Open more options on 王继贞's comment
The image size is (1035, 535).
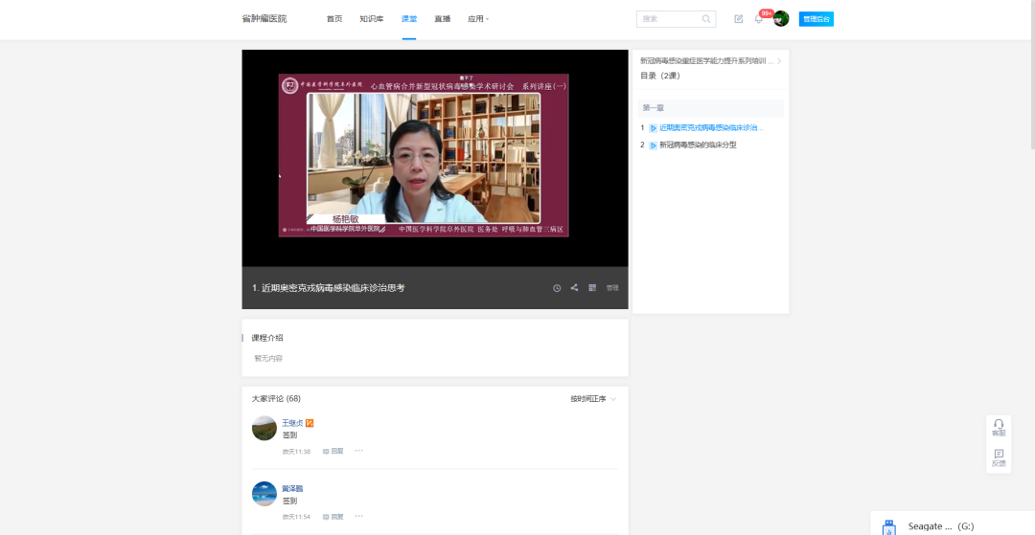pyautogui.click(x=359, y=451)
